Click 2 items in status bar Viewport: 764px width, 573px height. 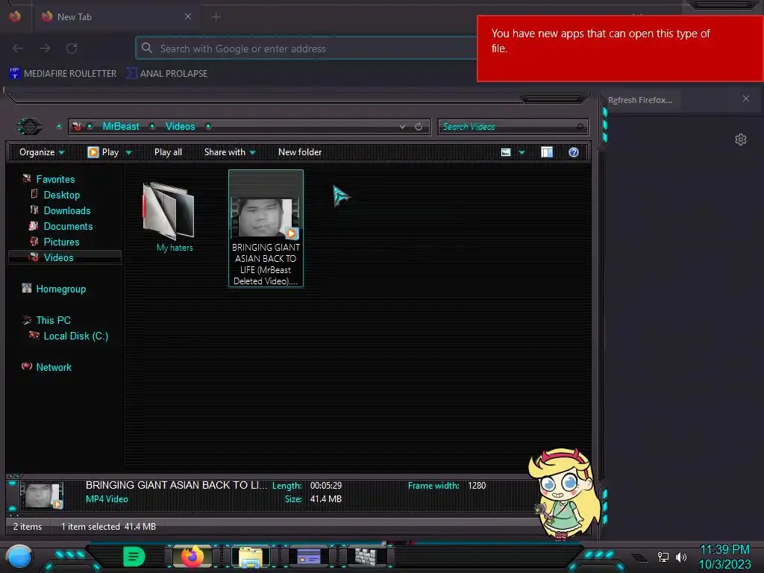pyautogui.click(x=28, y=527)
